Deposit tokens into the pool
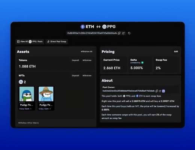Screen dimensions: 195x150 click(x=75, y=60)
